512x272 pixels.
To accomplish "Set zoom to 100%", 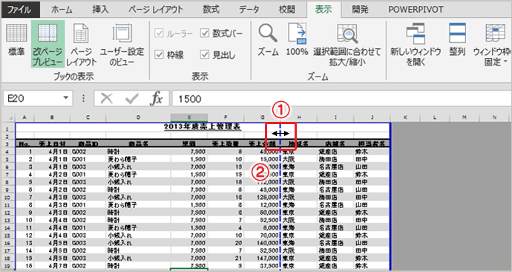I will (297, 40).
